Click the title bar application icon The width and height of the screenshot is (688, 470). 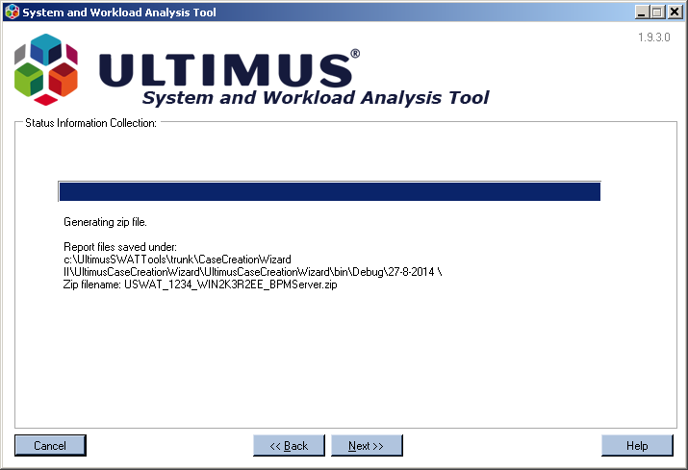(x=12, y=12)
